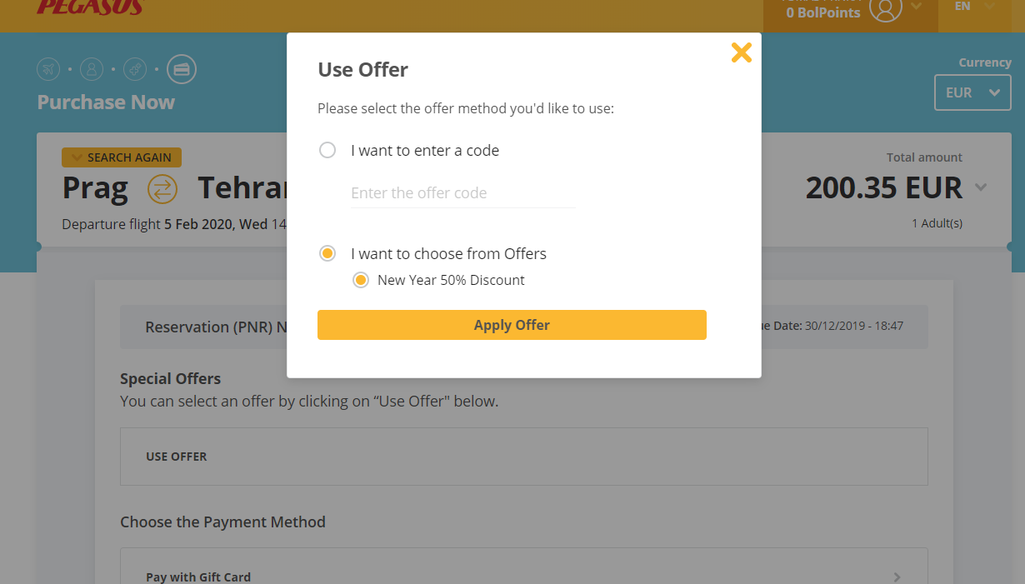
Task: Open the EN language dropdown
Action: 974,7
